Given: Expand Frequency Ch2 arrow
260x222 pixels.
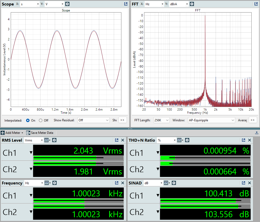Looking at the screenshot, I should (31, 212).
